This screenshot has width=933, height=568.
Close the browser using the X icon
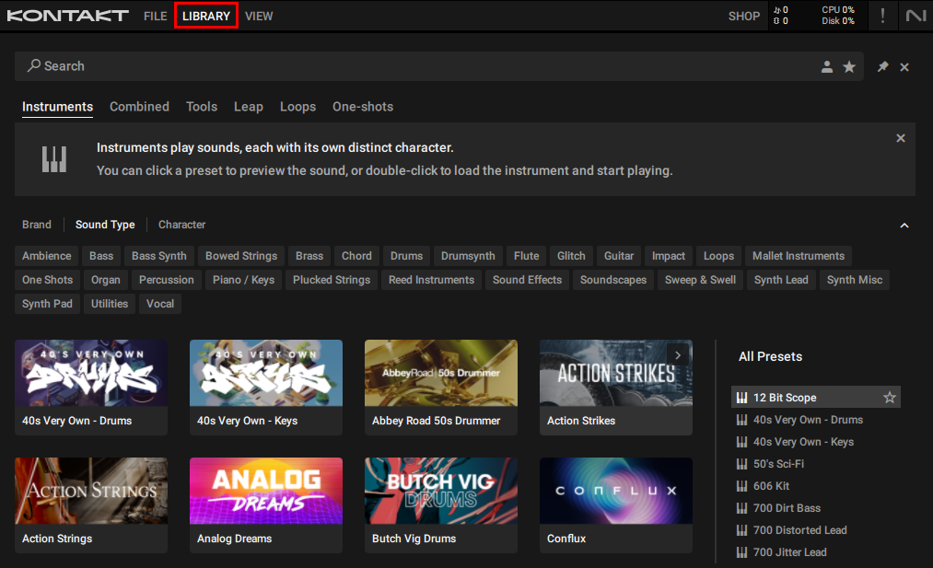(x=904, y=67)
